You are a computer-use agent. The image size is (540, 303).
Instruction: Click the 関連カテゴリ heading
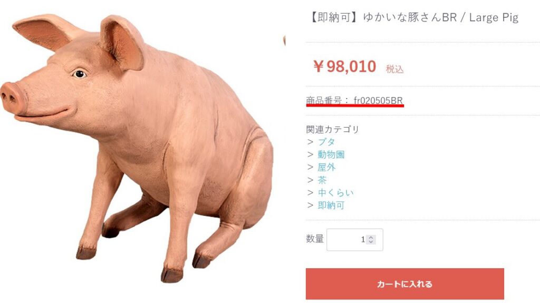[333, 130]
